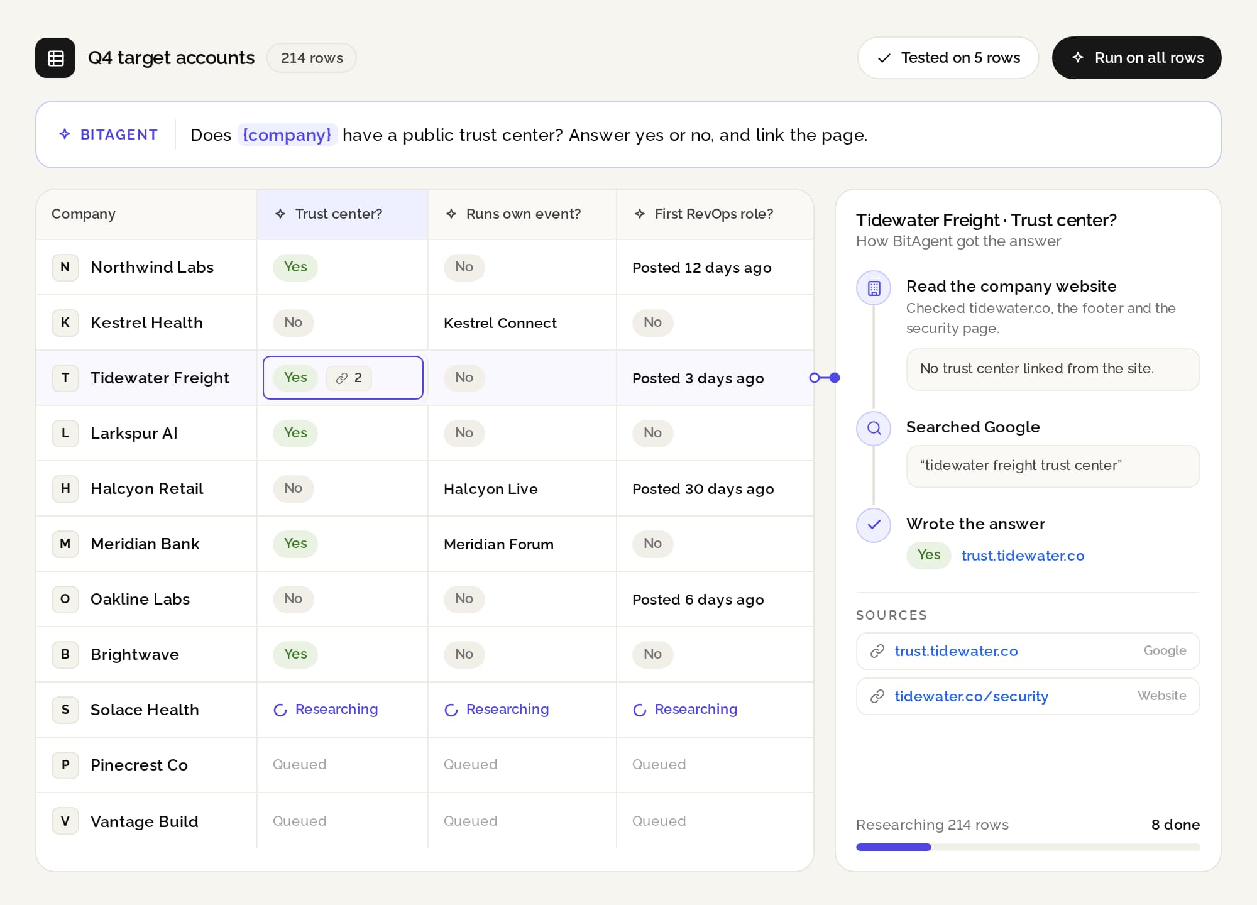Select the Brightwave company row name
Viewport: 1257px width, 905px height.
coord(135,654)
